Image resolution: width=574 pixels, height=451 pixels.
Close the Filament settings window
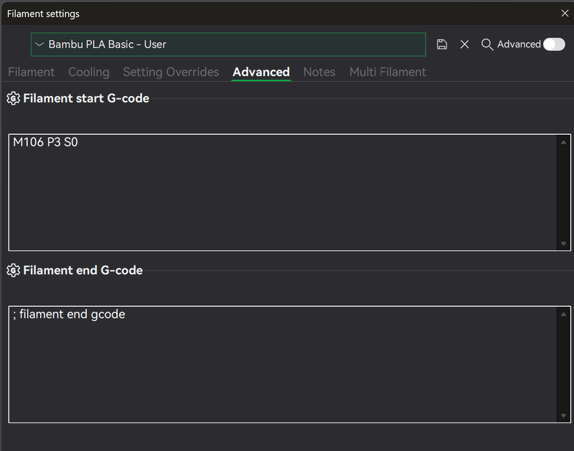point(564,13)
